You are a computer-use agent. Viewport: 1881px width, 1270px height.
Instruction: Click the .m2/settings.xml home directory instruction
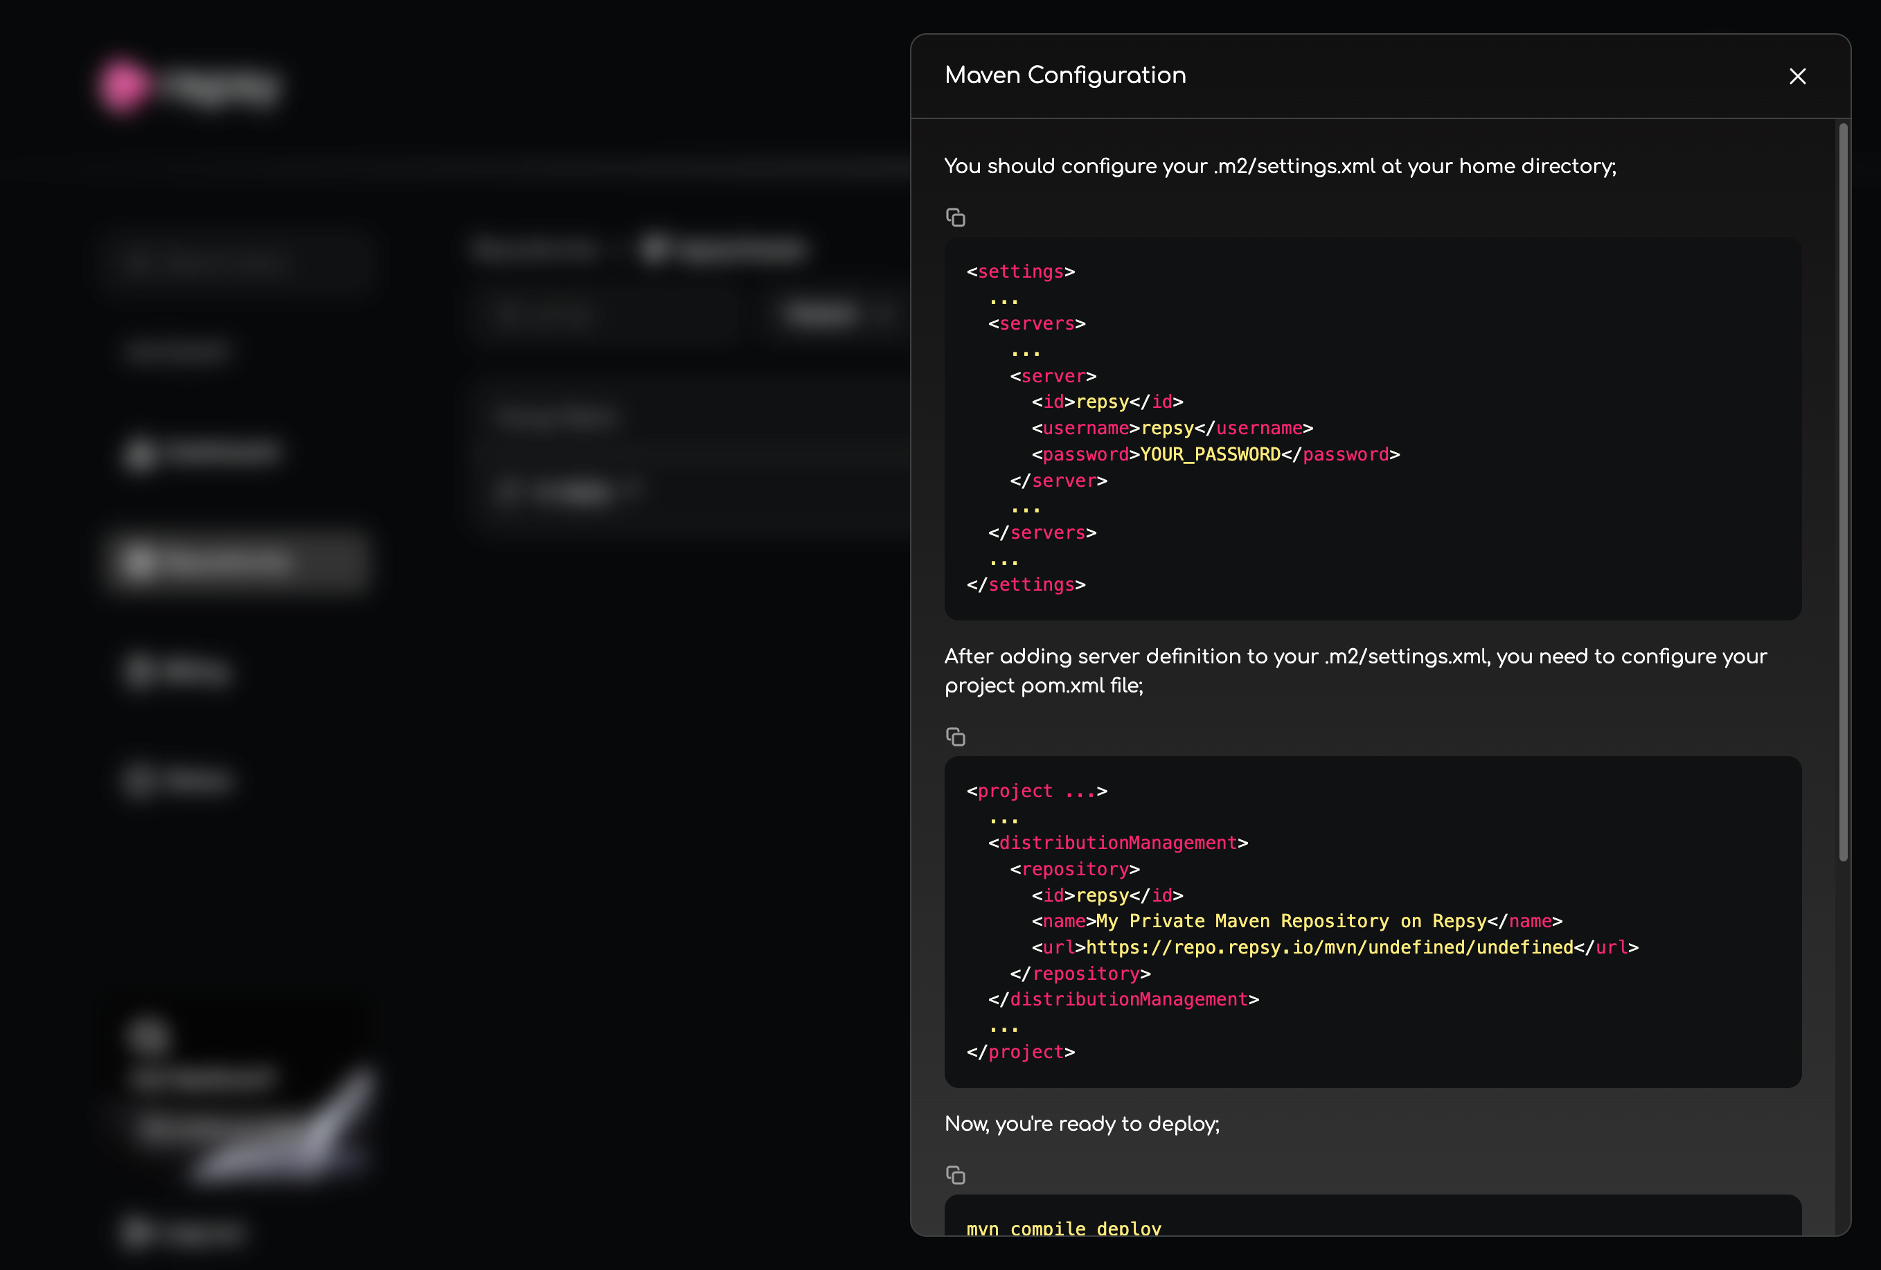pos(1279,166)
